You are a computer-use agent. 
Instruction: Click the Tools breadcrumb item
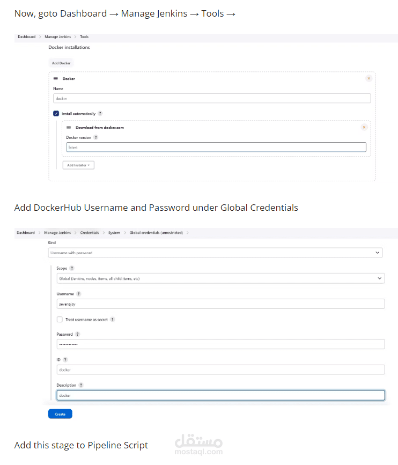point(84,37)
